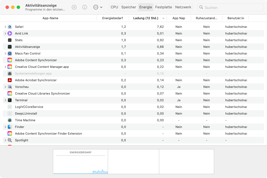The height and width of the screenshot is (178, 267).
Task: Click the Finder app icon
Action: point(10,127)
